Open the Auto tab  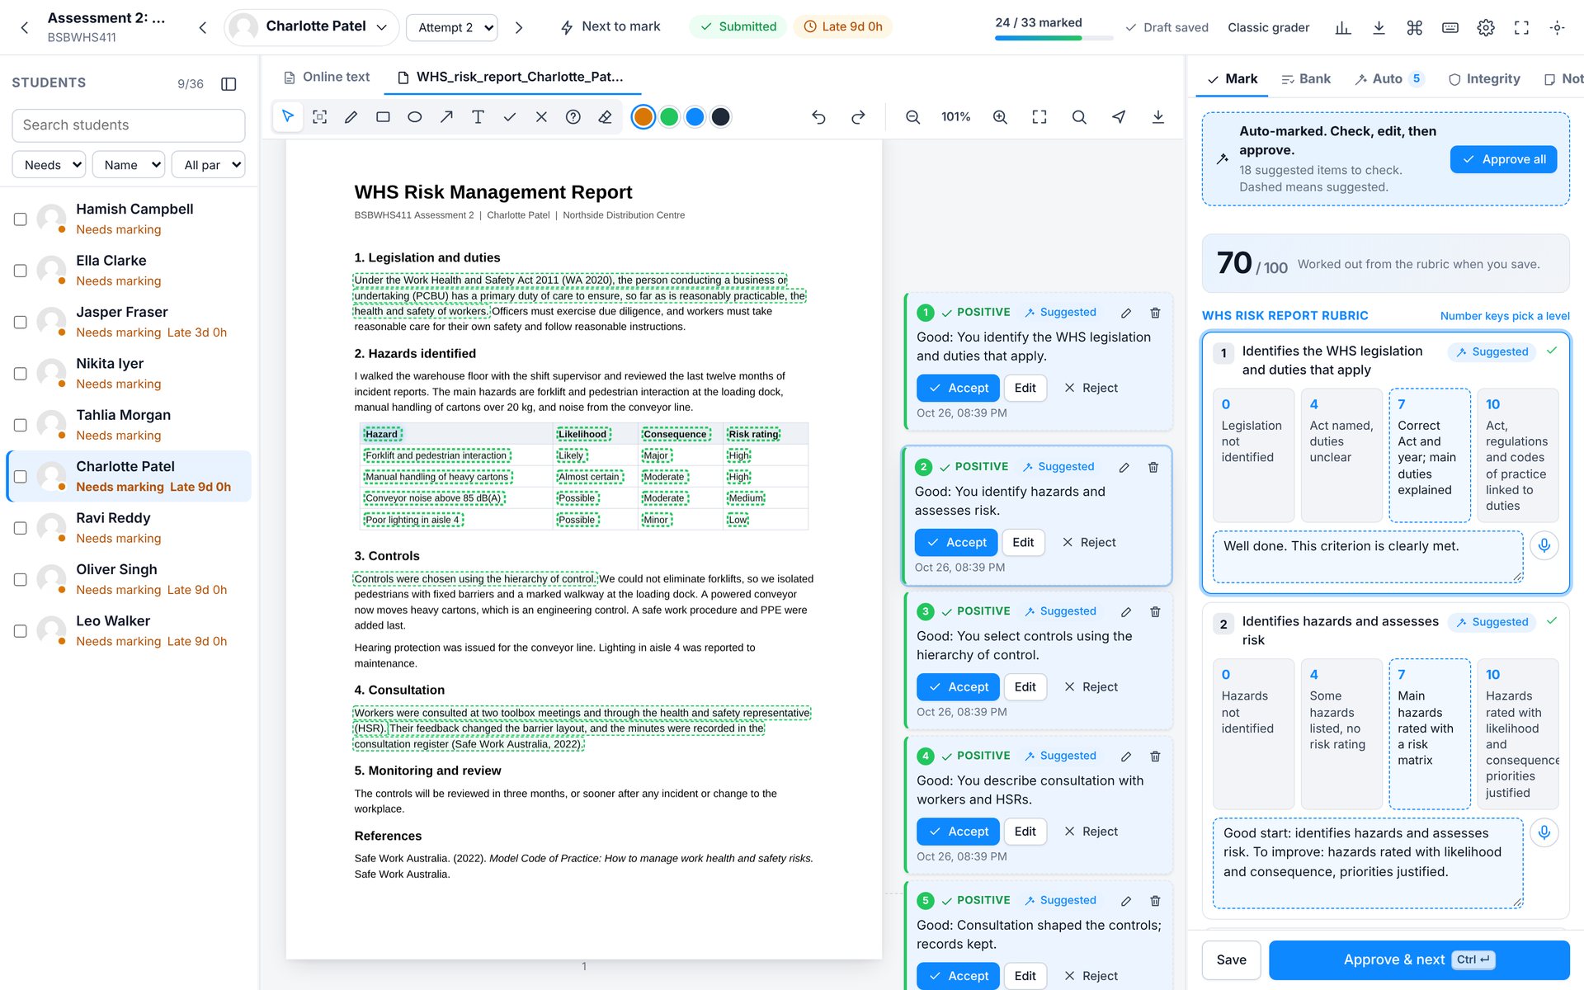1389,78
